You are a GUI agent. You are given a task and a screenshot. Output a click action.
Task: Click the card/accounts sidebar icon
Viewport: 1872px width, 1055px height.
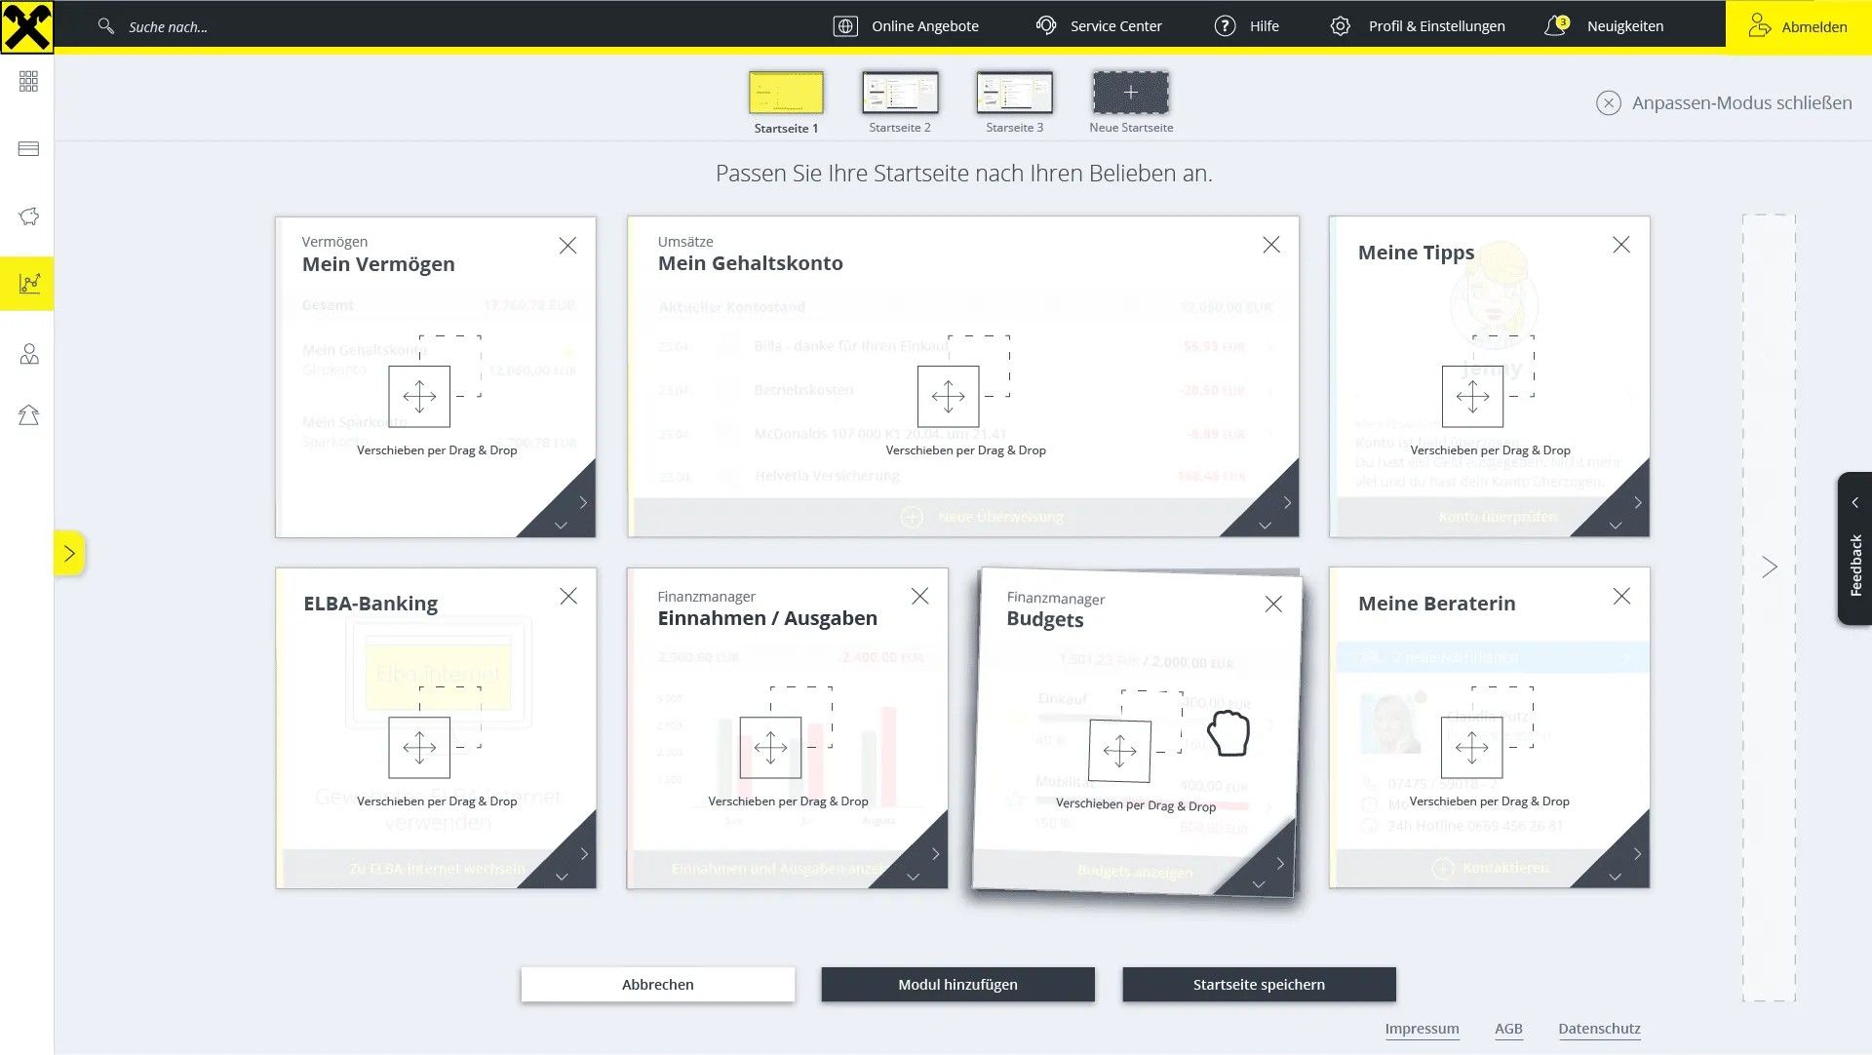point(28,149)
